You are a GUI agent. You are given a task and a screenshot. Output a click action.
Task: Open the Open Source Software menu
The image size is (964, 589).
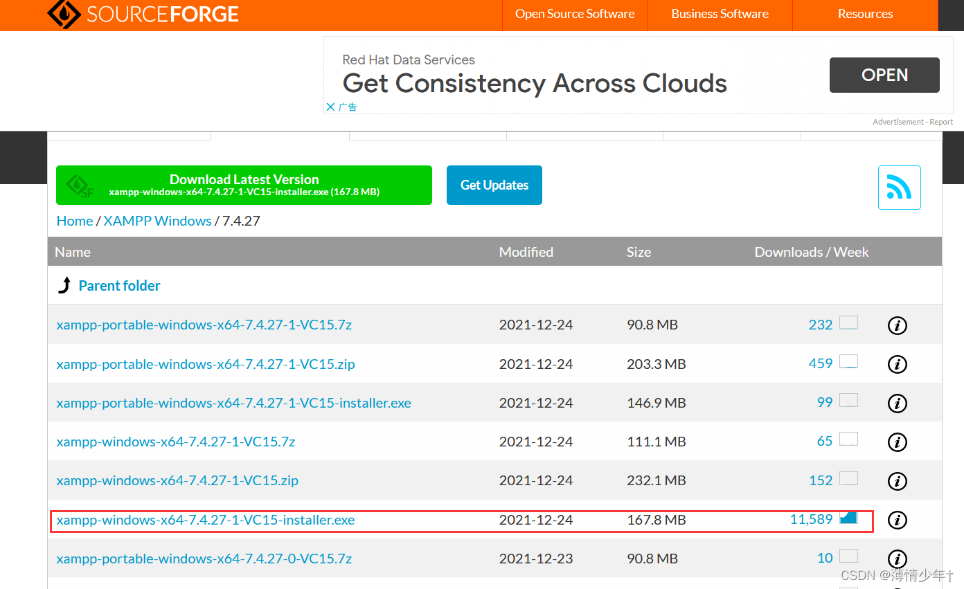[x=575, y=15]
